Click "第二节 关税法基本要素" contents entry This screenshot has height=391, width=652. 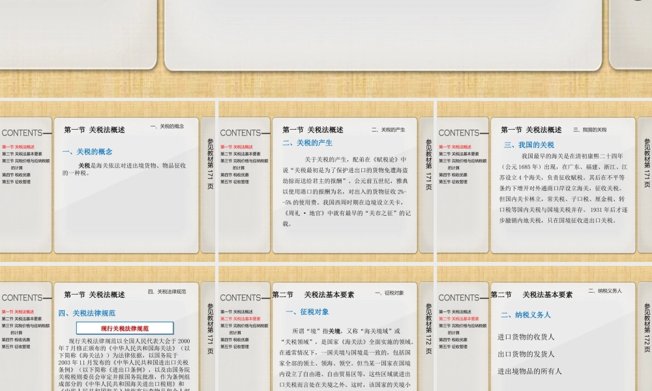point(22,154)
